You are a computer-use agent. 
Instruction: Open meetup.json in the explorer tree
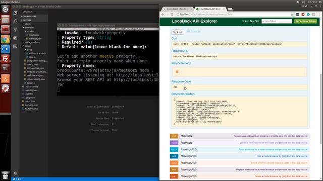pyautogui.click(x=35, y=39)
